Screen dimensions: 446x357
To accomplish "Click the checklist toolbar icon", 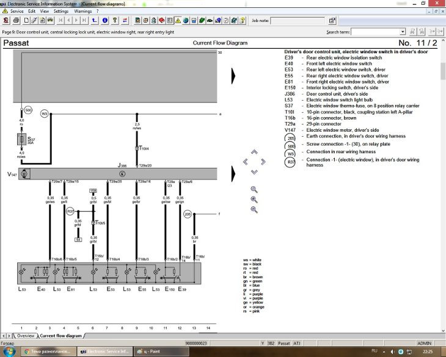I will (x=226, y=21).
